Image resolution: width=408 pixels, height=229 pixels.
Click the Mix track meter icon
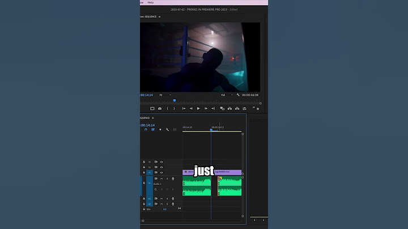179,209
